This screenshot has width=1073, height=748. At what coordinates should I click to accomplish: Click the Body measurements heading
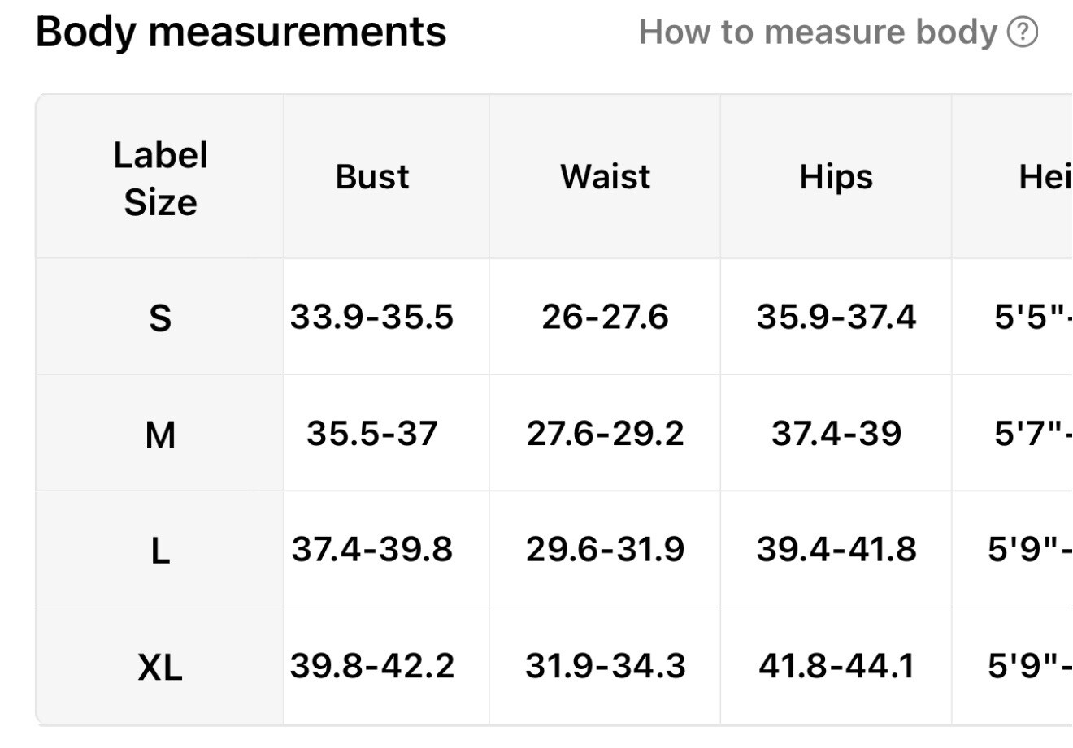[241, 32]
